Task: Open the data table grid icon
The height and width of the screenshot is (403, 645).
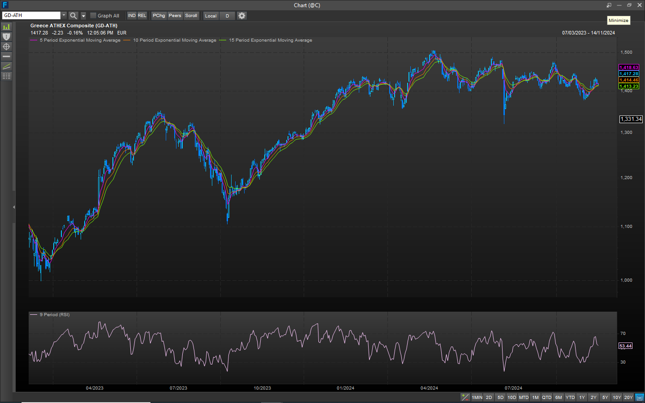Action: click(x=6, y=76)
